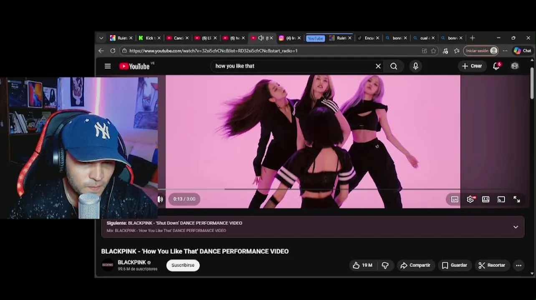The width and height of the screenshot is (536, 300).
Task: Click the '99,6 M de suscriptores' text
Action: click(x=138, y=269)
